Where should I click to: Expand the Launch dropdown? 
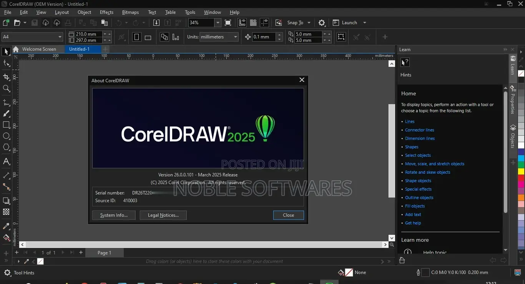click(365, 23)
